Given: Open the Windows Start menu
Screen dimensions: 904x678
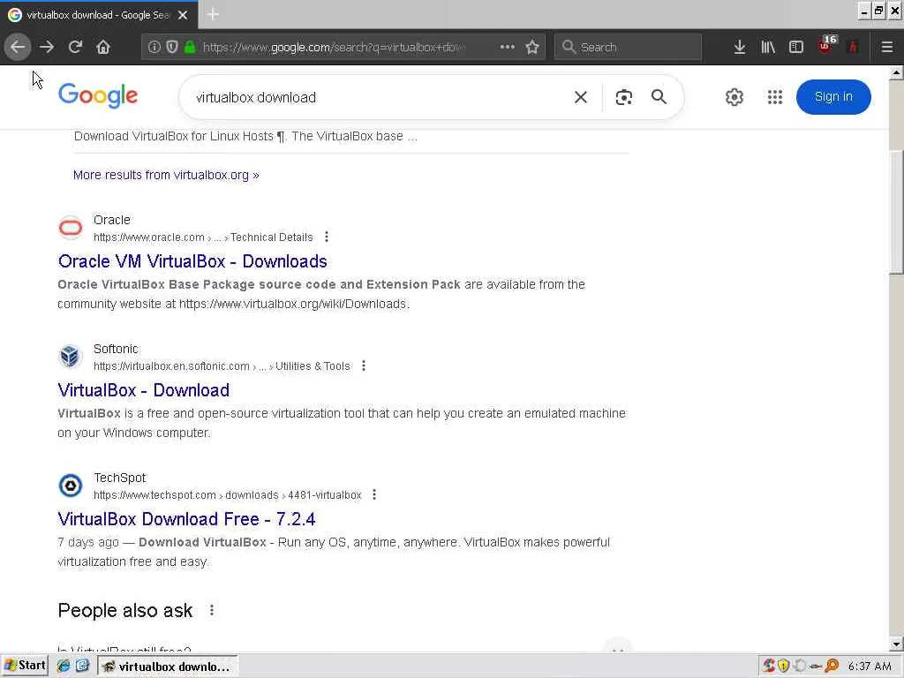Looking at the screenshot, I should tap(24, 666).
